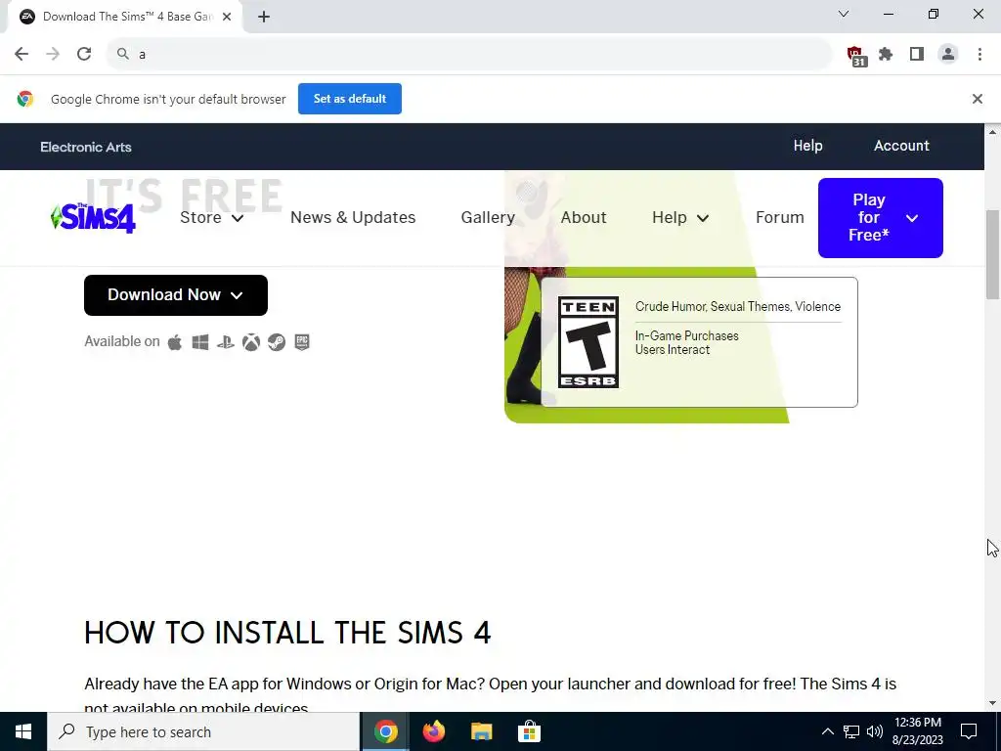Open the Forum page
This screenshot has width=1001, height=751.
779,218
